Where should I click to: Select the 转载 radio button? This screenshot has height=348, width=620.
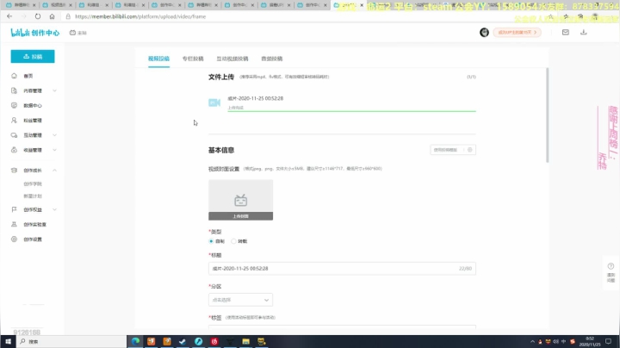click(233, 241)
